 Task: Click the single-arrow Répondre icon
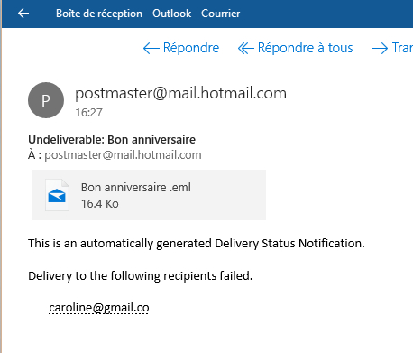pyautogui.click(x=151, y=48)
